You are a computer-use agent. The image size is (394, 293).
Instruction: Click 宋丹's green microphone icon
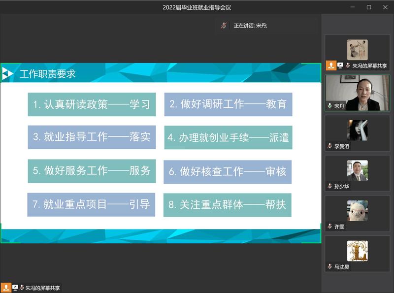point(330,105)
